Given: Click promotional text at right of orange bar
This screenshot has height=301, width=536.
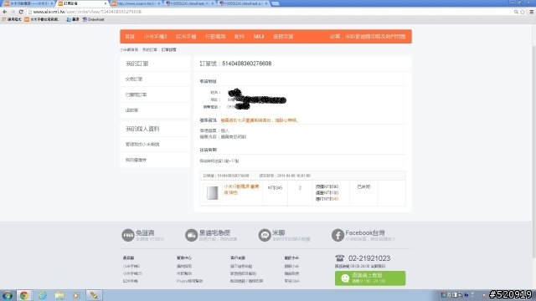Looking at the screenshot, I should (x=368, y=37).
